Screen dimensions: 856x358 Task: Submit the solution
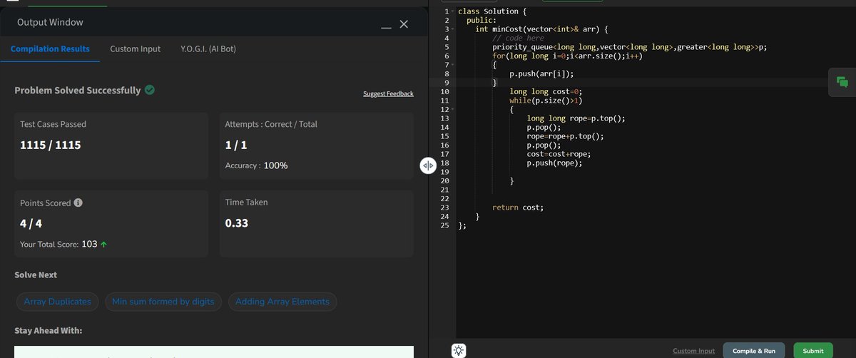point(813,351)
